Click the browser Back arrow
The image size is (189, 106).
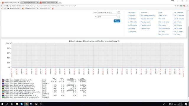(x=2, y=6)
